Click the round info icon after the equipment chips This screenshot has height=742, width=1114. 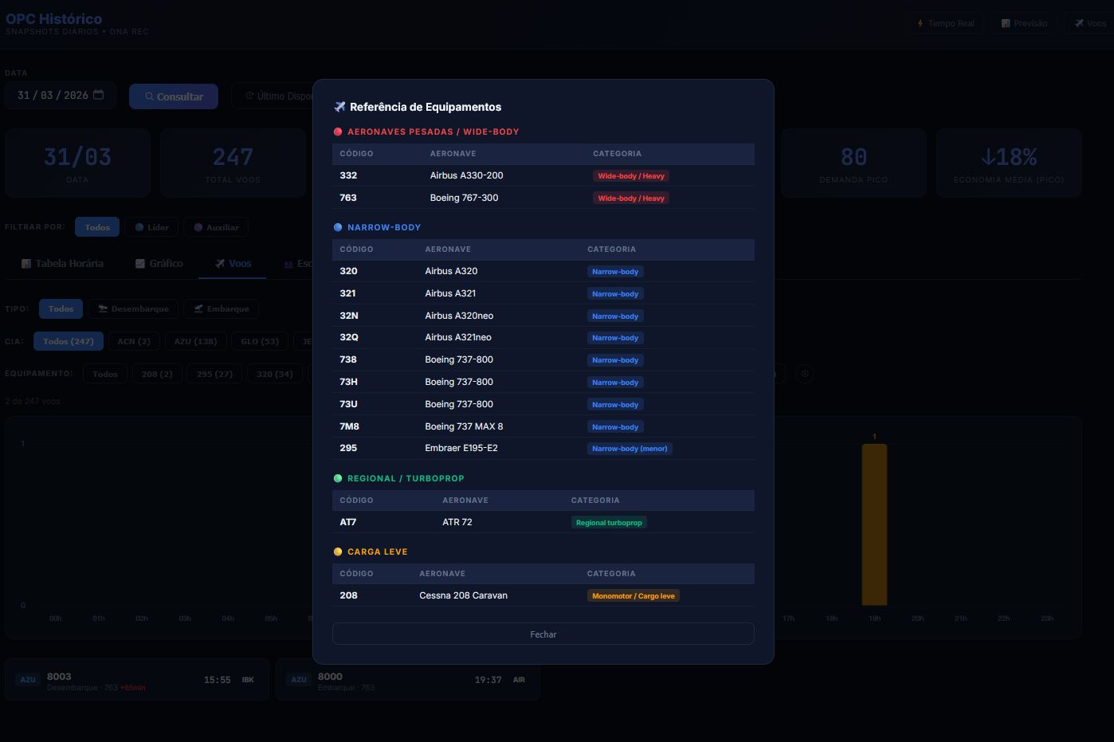(805, 373)
